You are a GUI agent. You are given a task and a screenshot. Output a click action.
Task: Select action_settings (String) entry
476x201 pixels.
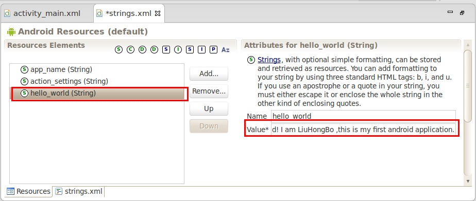[97, 81]
